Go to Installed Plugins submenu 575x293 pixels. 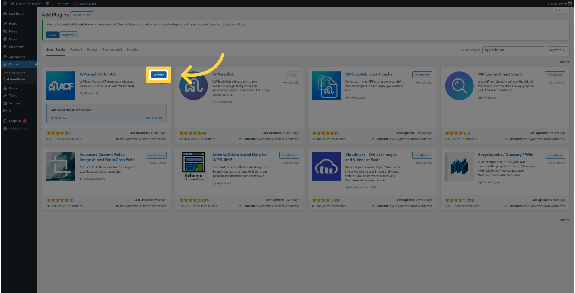point(14,73)
